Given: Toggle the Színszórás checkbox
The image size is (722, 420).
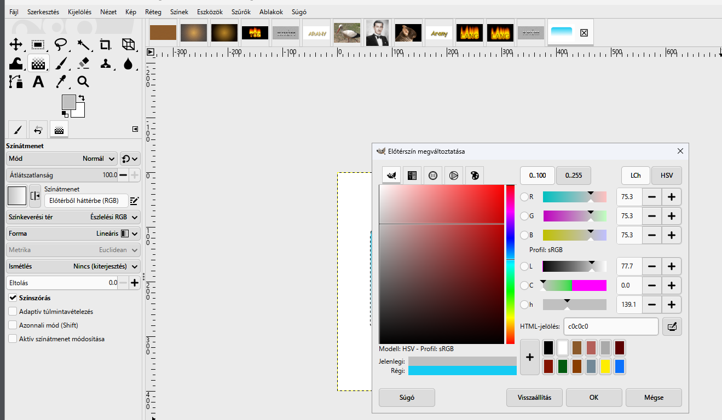Looking at the screenshot, I should 13,298.
